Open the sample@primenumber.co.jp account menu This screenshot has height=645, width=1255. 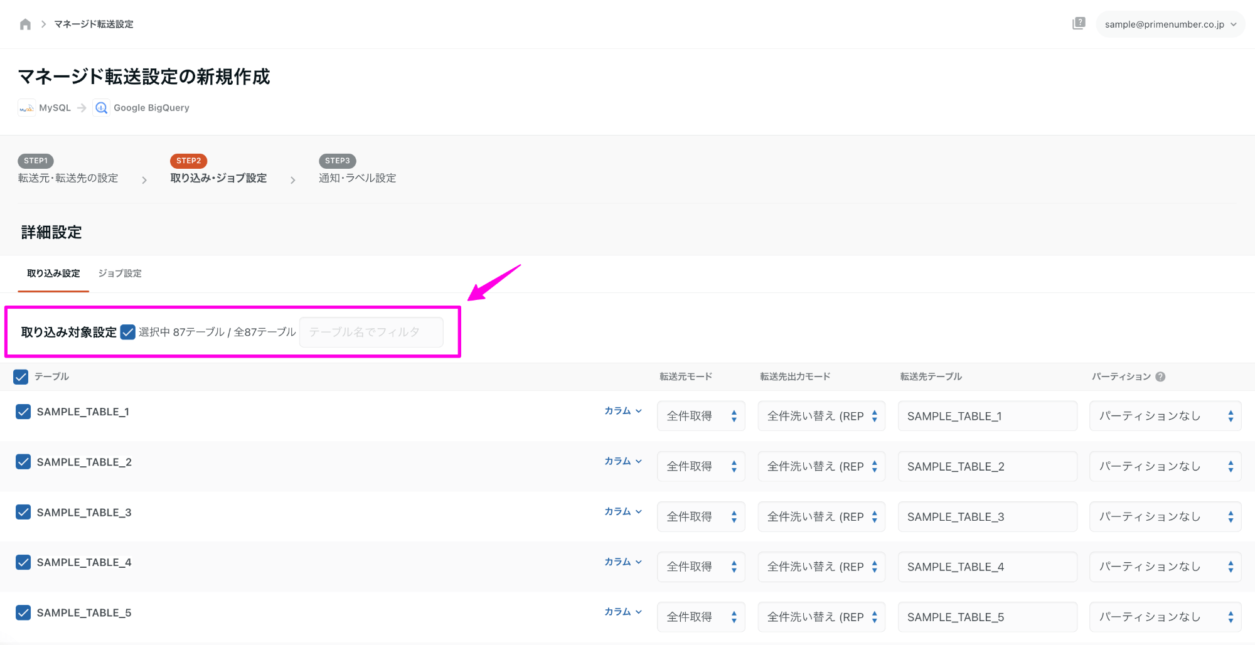pos(1170,24)
